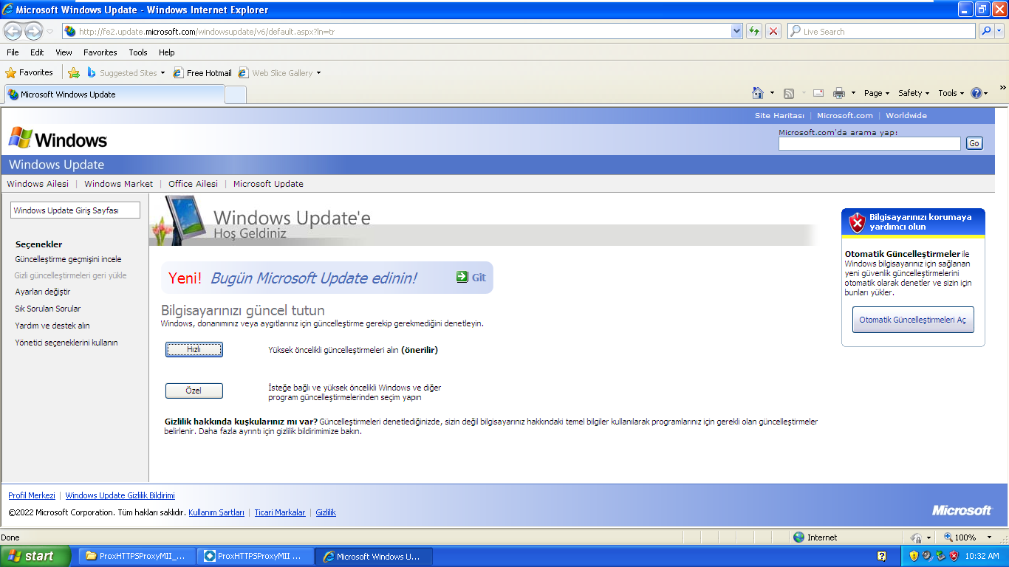Expand the toolbar overflow chevron
The image size is (1009, 567).
(1002, 88)
